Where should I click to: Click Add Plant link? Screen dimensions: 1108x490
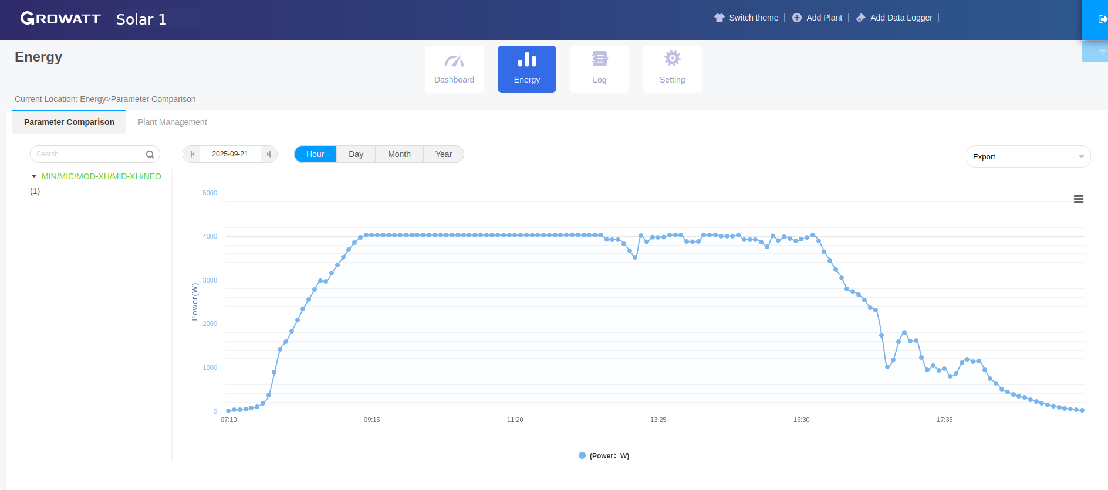(824, 18)
